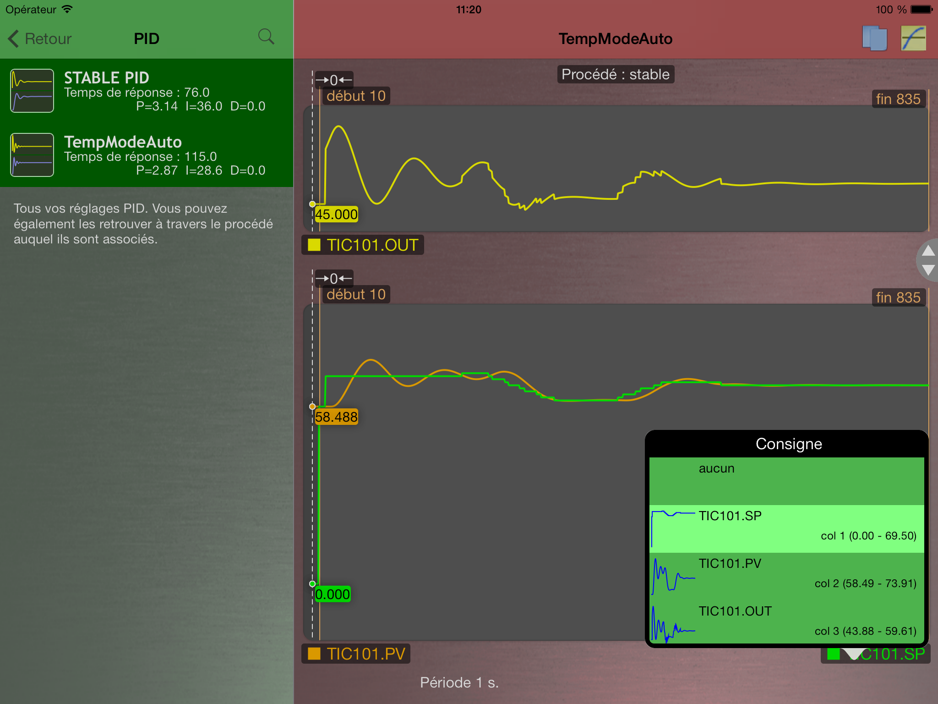
Task: Tap the 0.000 value cursor label
Action: 333,594
